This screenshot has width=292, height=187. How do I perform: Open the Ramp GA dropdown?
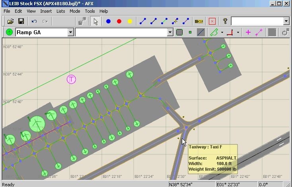coord(70,32)
